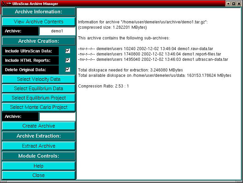Image resolution: width=243 pixels, height=183 pixels.
Task: Click inside the archive information text area
Action: (159, 127)
